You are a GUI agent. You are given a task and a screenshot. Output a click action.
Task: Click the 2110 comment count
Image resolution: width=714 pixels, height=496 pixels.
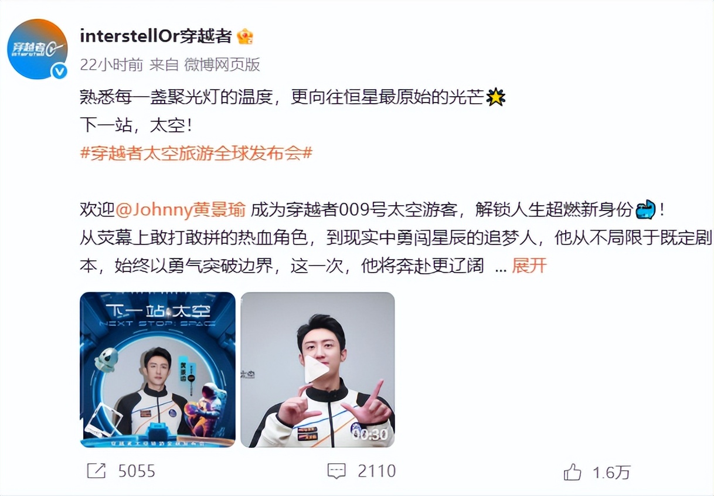(x=375, y=471)
